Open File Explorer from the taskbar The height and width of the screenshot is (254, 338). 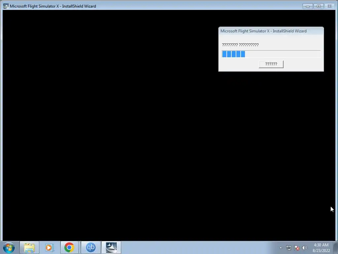(29, 247)
